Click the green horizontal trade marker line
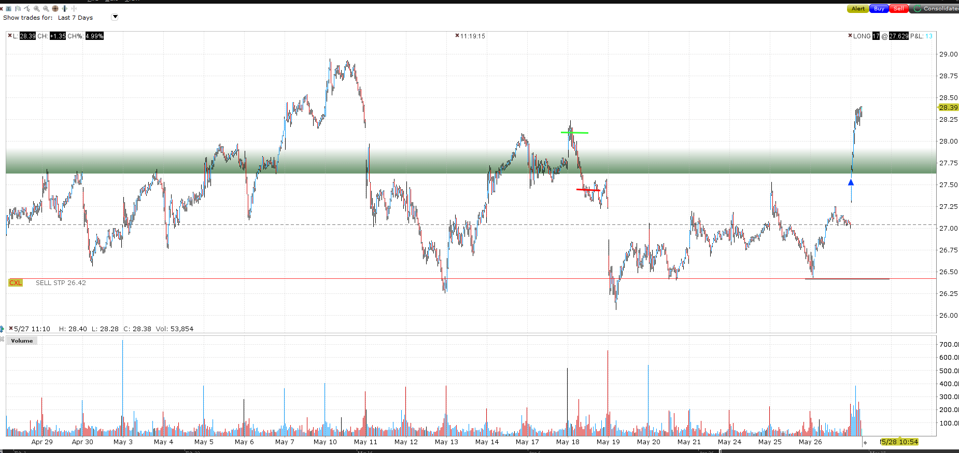 pyautogui.click(x=574, y=133)
